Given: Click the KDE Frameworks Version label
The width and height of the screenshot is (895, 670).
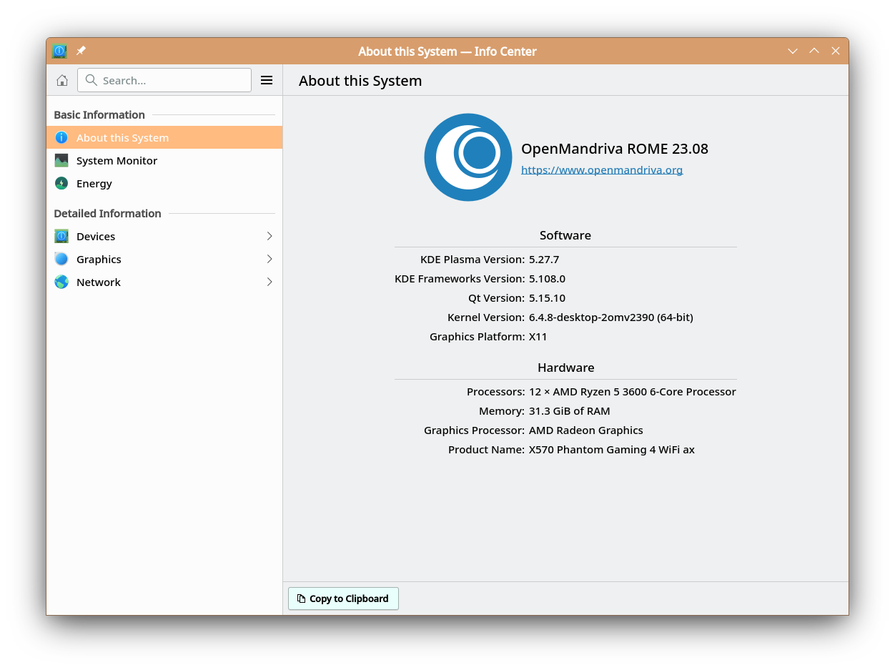Looking at the screenshot, I should [x=460, y=278].
